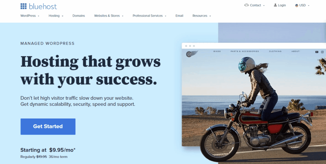Click the Get Started button

[48, 127]
